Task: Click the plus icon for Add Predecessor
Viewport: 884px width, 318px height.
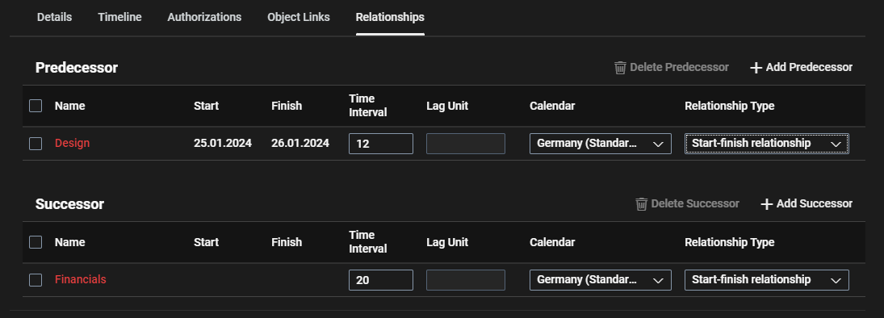Action: (756, 68)
